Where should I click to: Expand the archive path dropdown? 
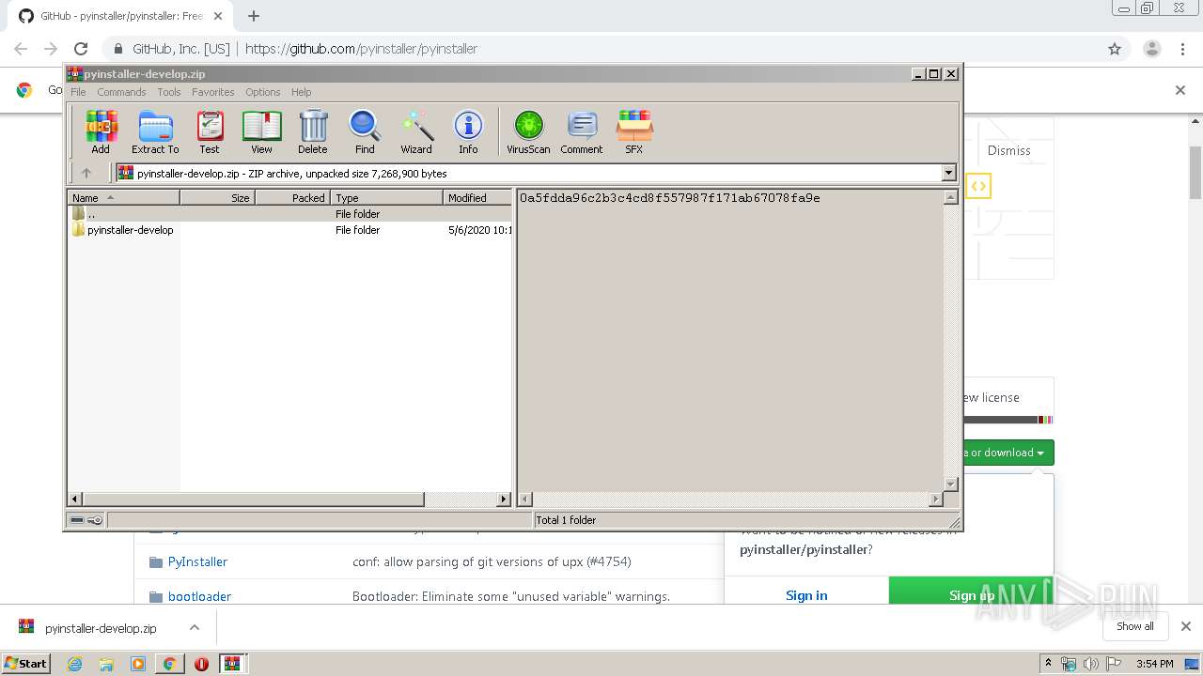[x=948, y=173]
